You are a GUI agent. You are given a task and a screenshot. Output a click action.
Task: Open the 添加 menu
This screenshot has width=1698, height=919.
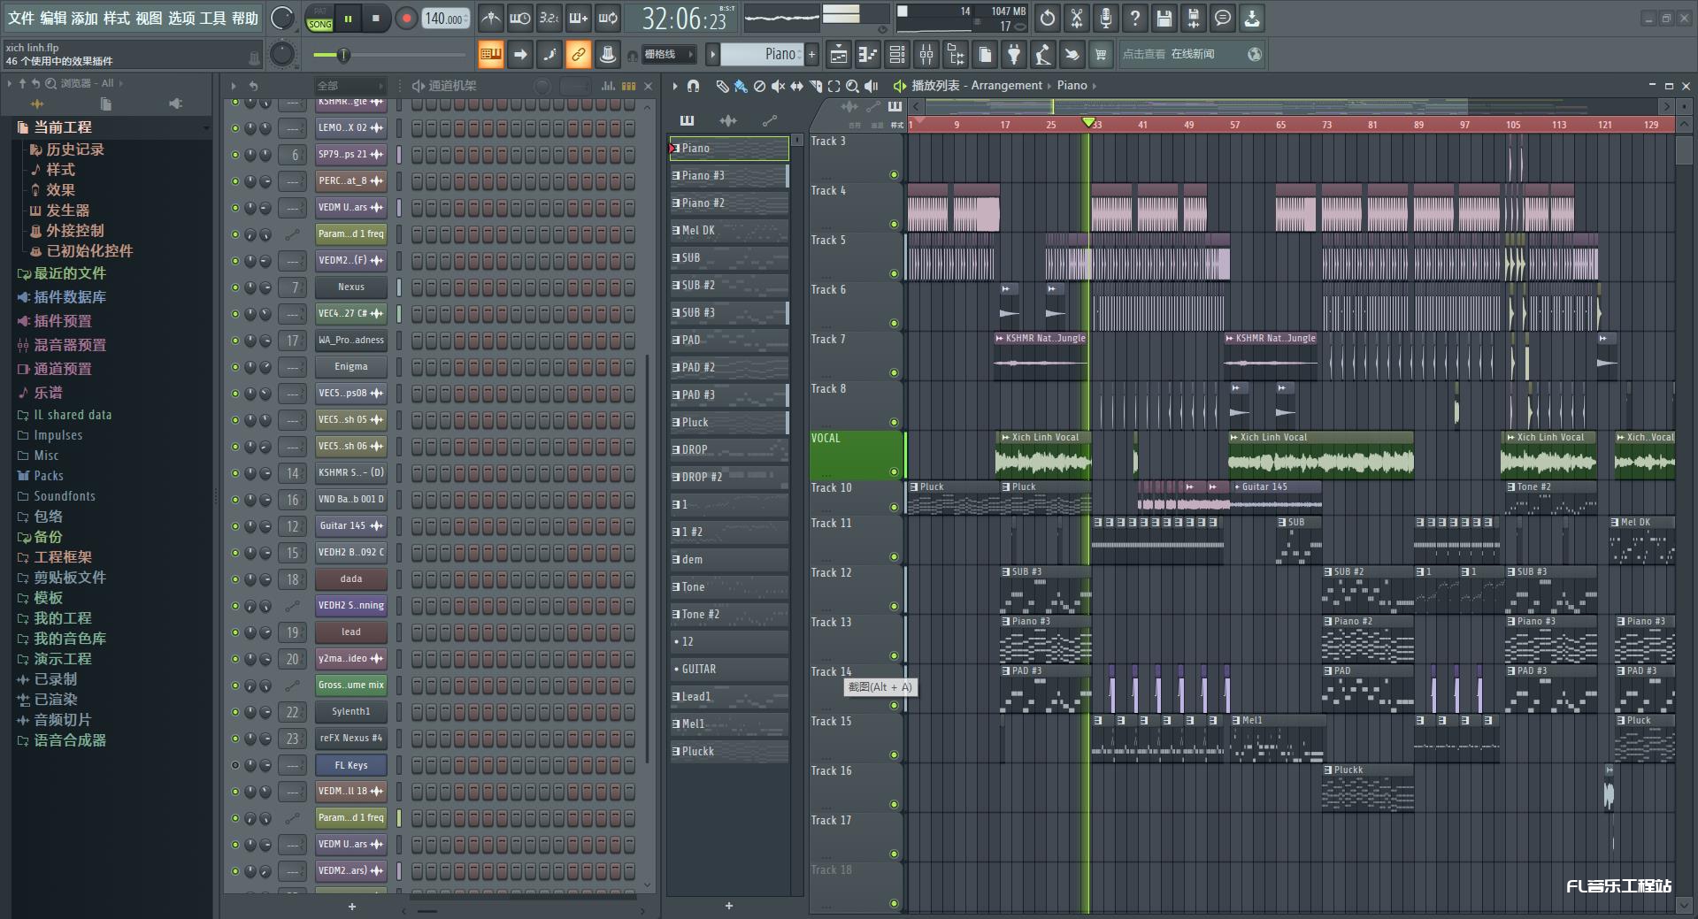(x=85, y=18)
